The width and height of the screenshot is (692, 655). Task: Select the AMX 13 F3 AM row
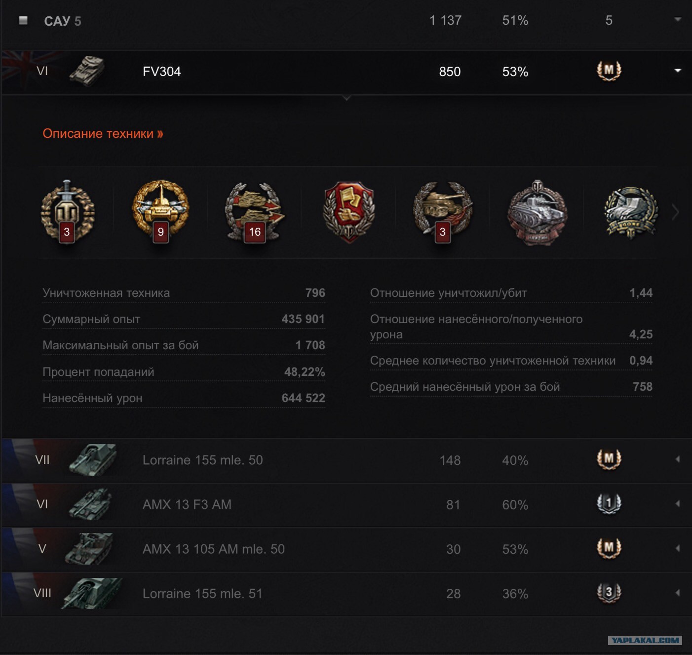point(346,504)
